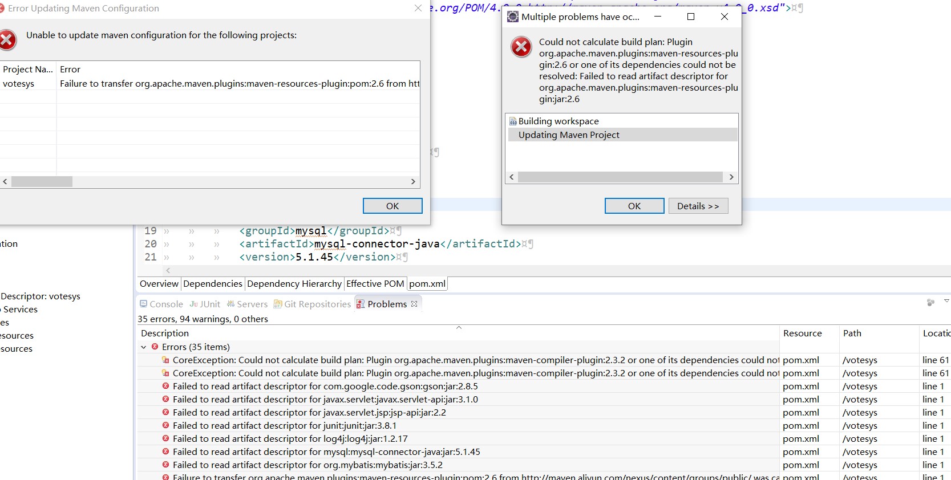Maximize the Multiple problems dialog
This screenshot has width=951, height=480.
click(691, 17)
